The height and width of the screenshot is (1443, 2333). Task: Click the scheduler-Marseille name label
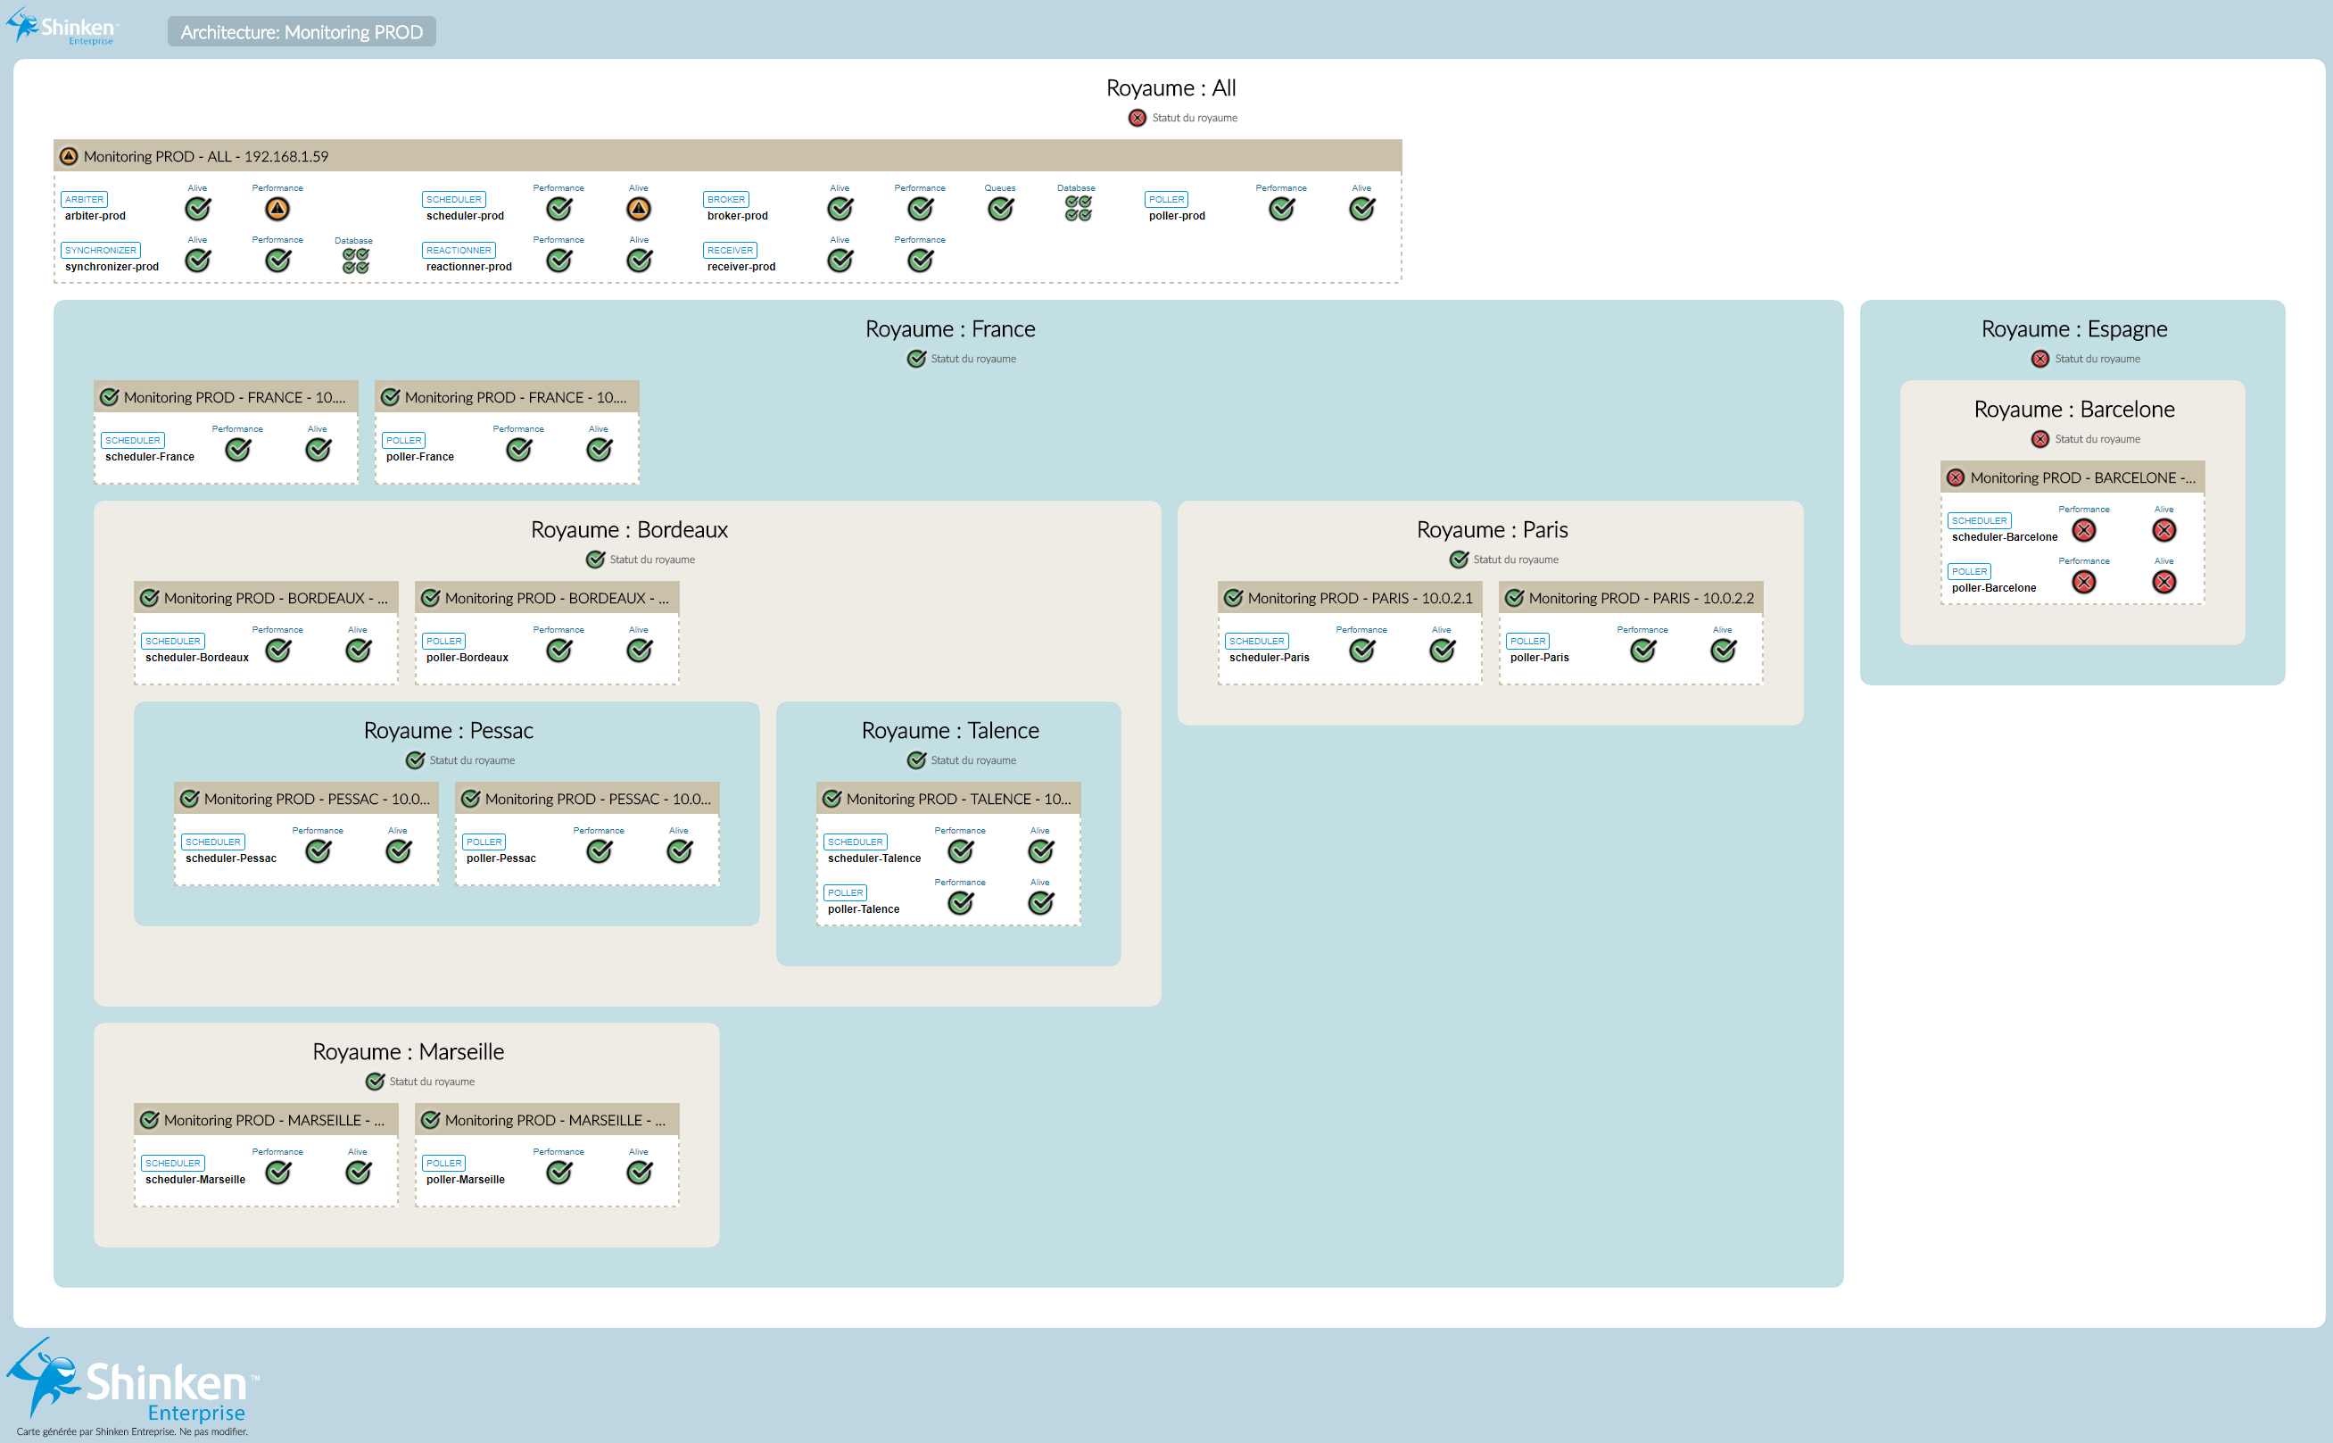click(195, 1180)
